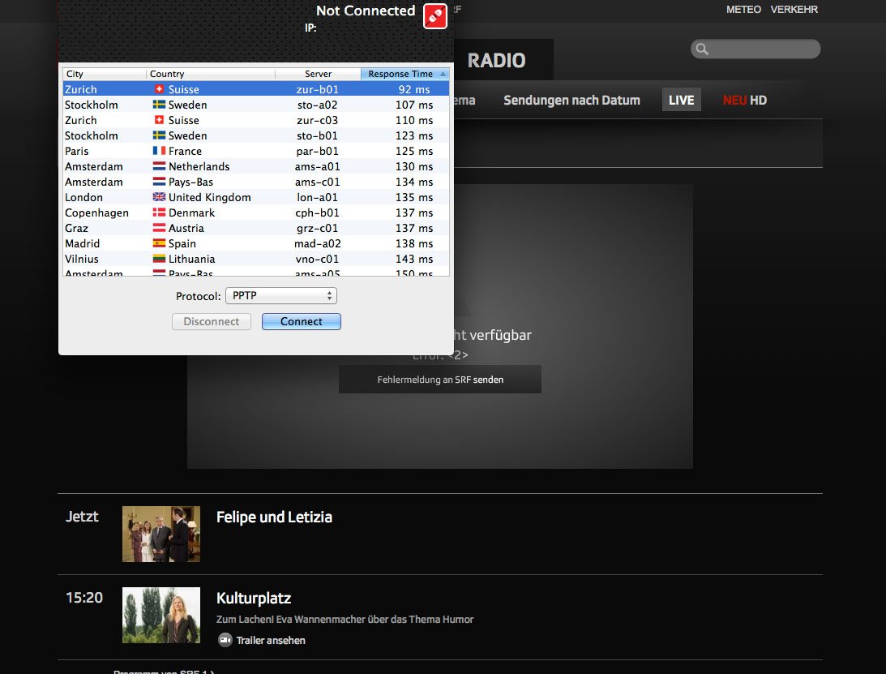Select the Zurich zur-b01 server row

[256, 89]
